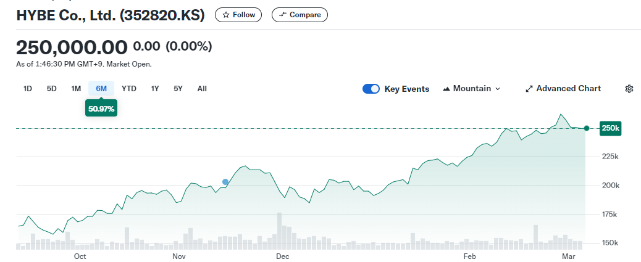The image size is (641, 262).
Task: Select the 1M time range
Action: 76,89
